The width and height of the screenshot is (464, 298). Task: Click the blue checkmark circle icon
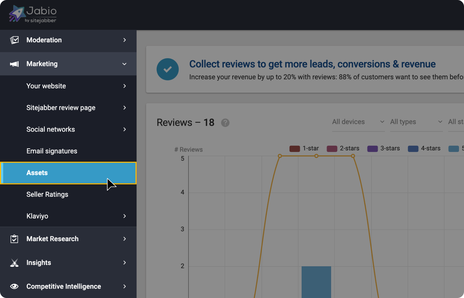[x=168, y=69]
